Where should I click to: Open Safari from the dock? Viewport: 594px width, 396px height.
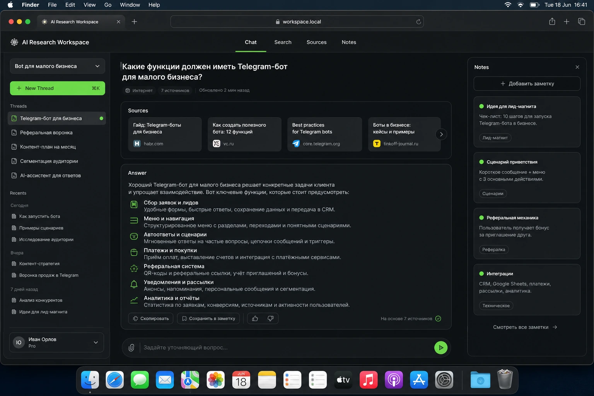tap(115, 380)
